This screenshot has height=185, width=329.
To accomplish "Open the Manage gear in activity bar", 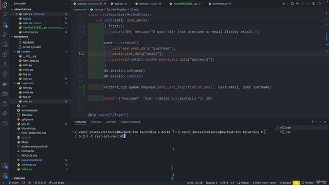I will click(x=5, y=176).
